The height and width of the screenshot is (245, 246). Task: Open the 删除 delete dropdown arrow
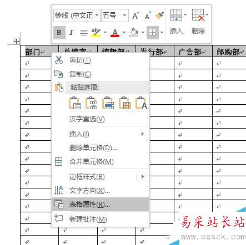point(207,15)
